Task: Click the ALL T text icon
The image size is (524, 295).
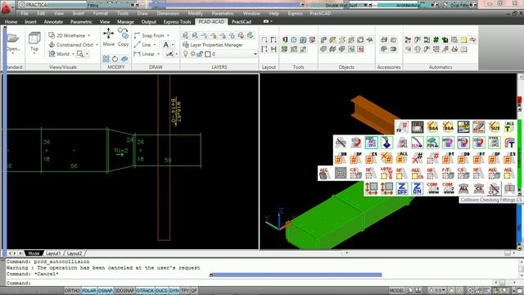Action: click(509, 127)
